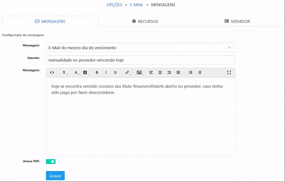The height and width of the screenshot is (182, 285).
Task: Click the 'Assunto:' label
Action: point(33,58)
